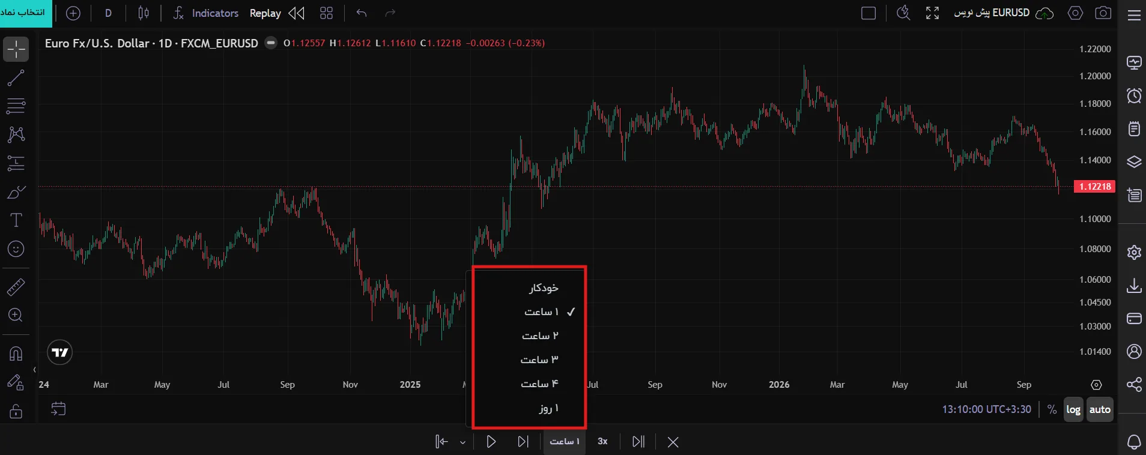Open the alerts clock icon in sidebar
This screenshot has height=455, width=1146.
[x=1134, y=96]
